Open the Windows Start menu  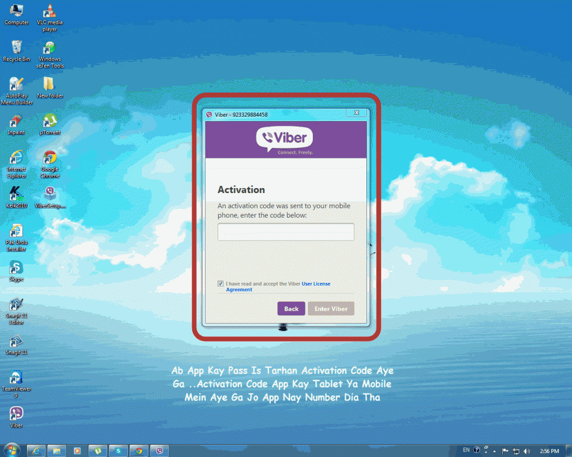[12, 450]
